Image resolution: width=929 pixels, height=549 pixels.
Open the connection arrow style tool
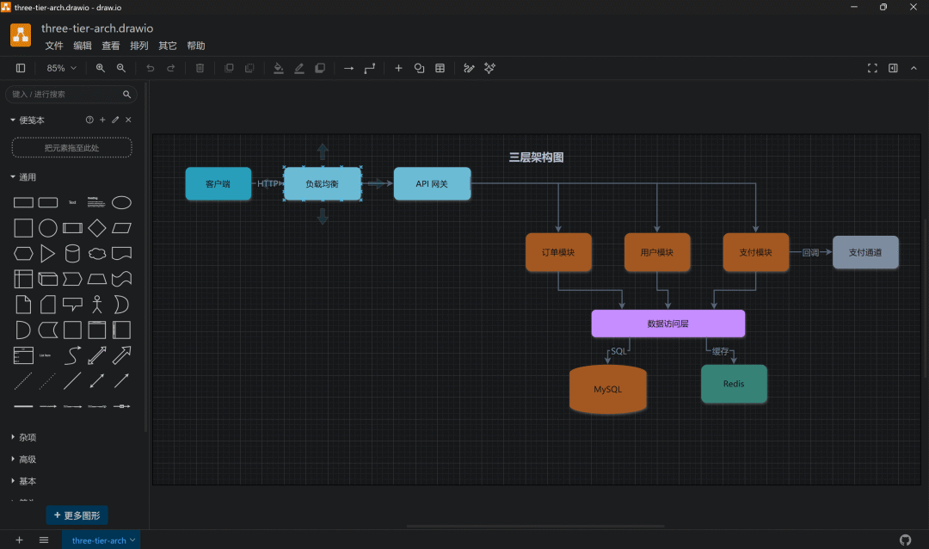349,68
